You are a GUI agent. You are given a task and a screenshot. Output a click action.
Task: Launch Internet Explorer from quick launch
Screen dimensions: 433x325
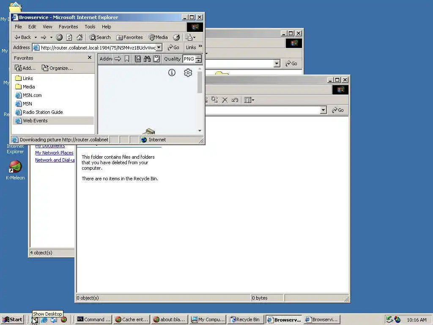click(44, 320)
